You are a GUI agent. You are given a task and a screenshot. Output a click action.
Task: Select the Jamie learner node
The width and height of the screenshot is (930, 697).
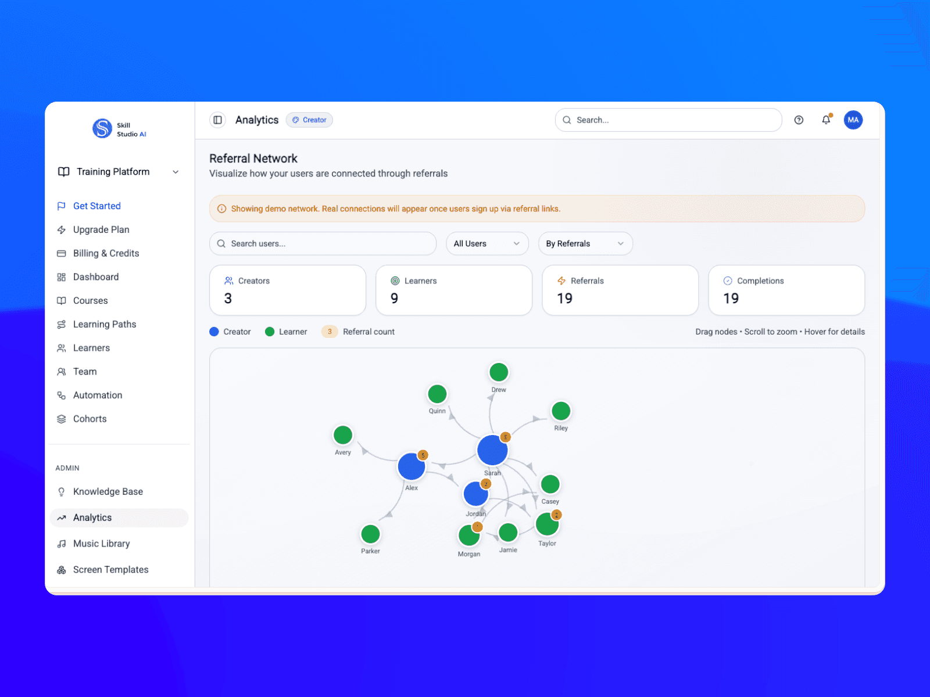[x=508, y=532]
